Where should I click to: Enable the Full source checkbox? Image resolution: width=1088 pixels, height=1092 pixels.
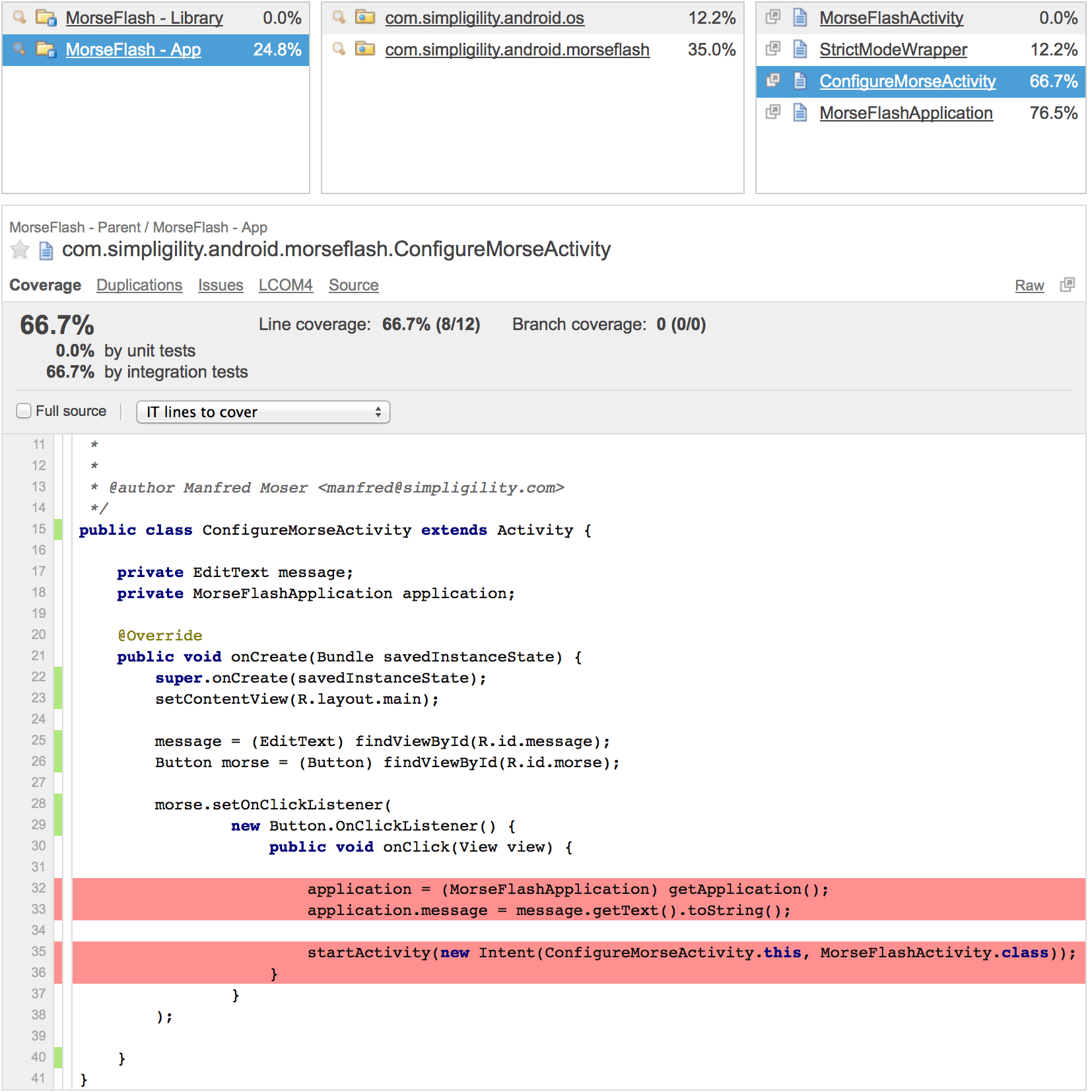tap(24, 411)
